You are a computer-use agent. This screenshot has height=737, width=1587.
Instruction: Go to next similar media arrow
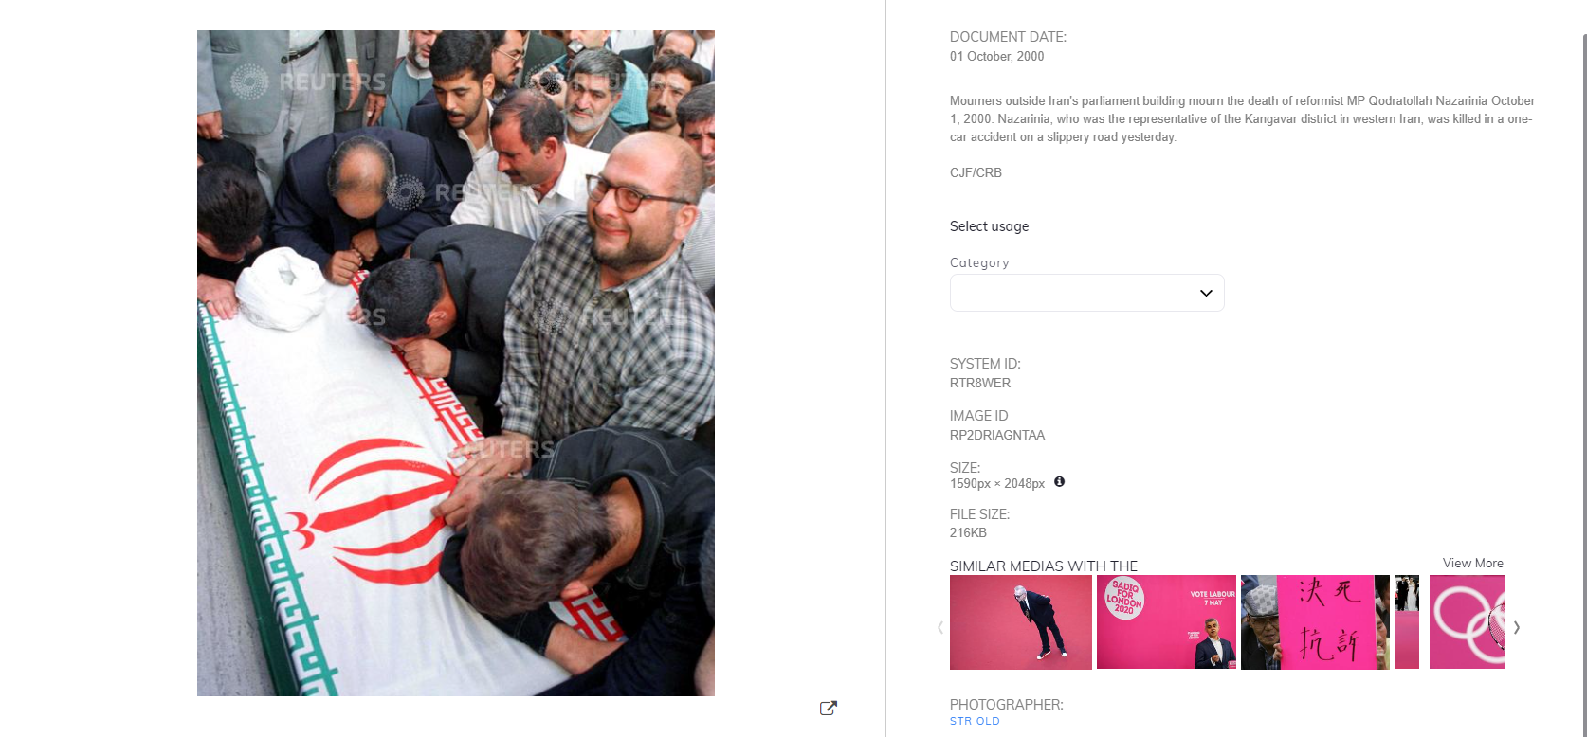click(1517, 627)
